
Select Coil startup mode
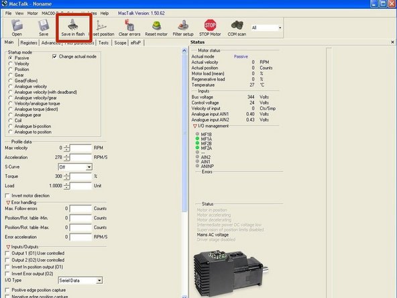pyautogui.click(x=10, y=120)
